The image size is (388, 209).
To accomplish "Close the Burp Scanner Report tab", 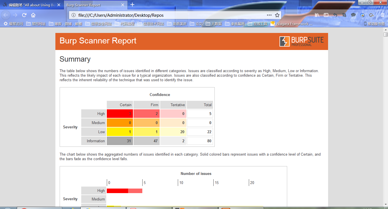I will [123, 5].
